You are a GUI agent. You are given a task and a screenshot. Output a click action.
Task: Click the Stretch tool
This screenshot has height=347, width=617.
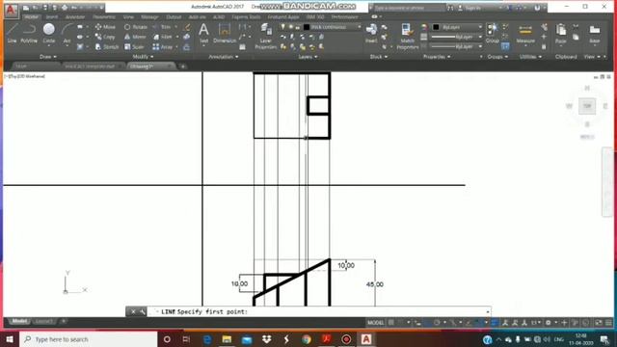107,47
